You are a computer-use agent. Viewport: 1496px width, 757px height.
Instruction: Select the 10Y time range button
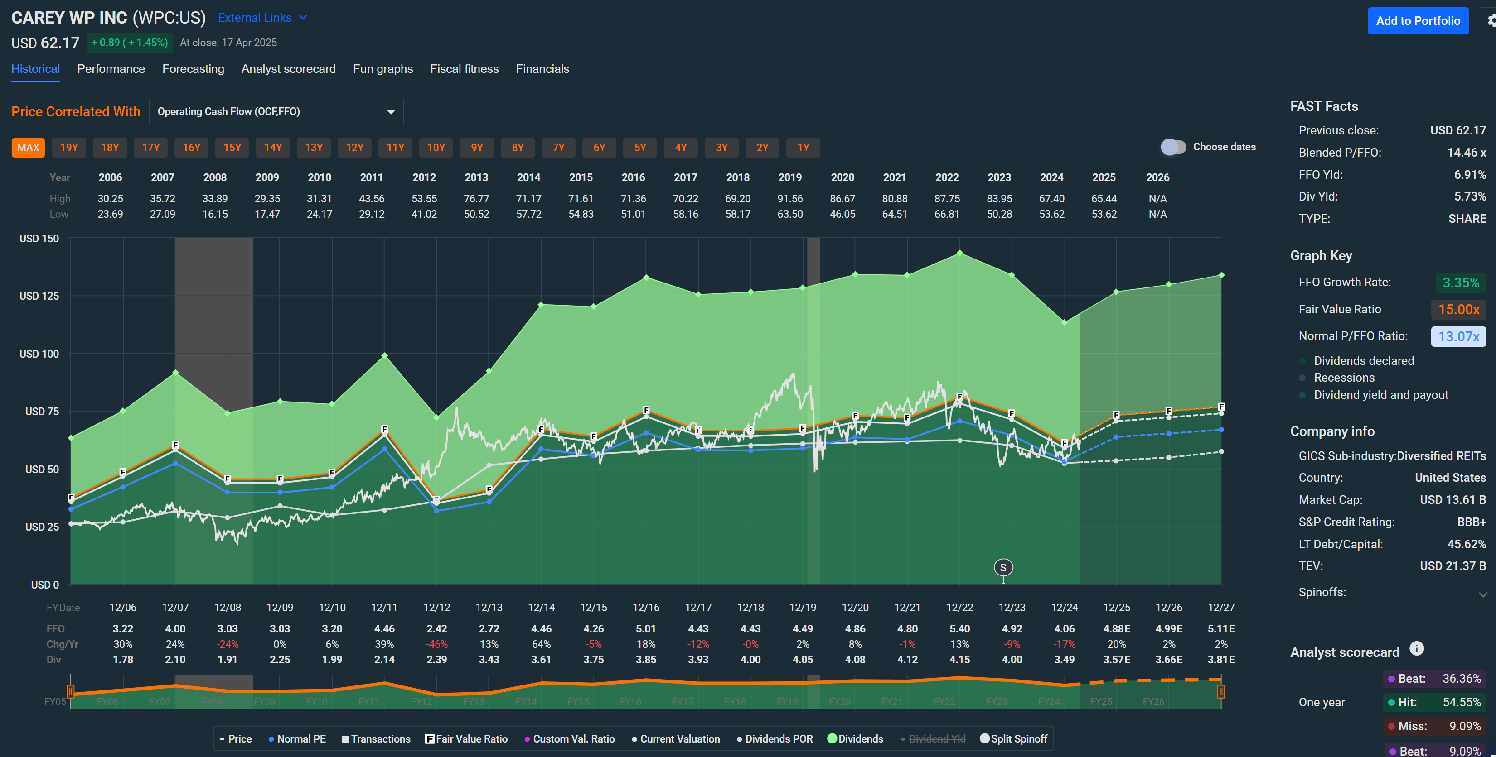[436, 147]
